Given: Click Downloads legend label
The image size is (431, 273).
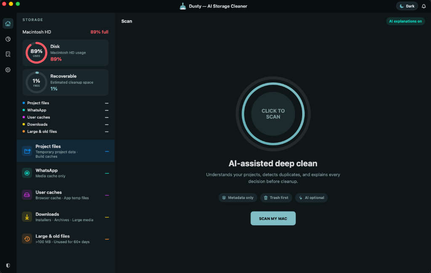Looking at the screenshot, I should click(x=37, y=125).
